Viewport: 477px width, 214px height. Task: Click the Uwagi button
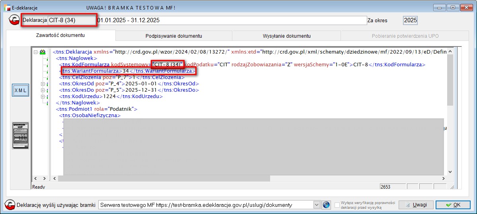pyautogui.click(x=416, y=205)
